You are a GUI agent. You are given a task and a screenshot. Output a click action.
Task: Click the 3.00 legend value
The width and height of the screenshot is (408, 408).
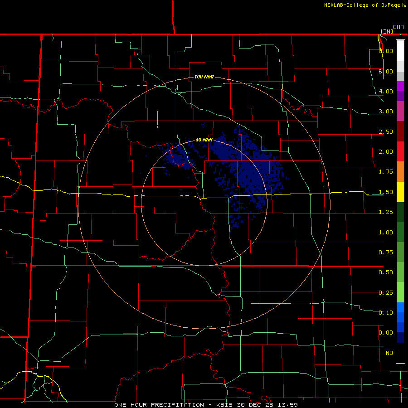(386, 112)
